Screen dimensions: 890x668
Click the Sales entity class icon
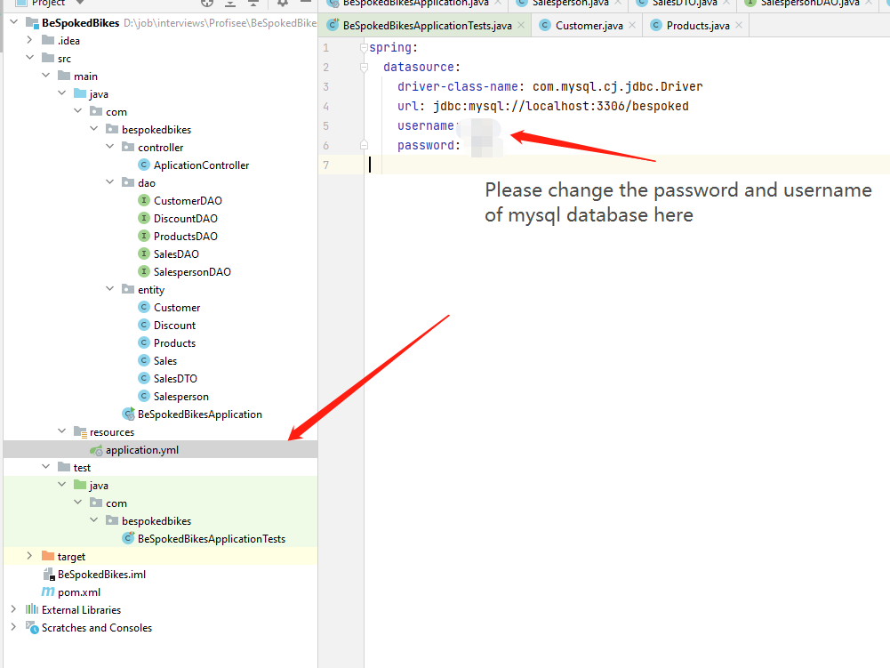(144, 361)
